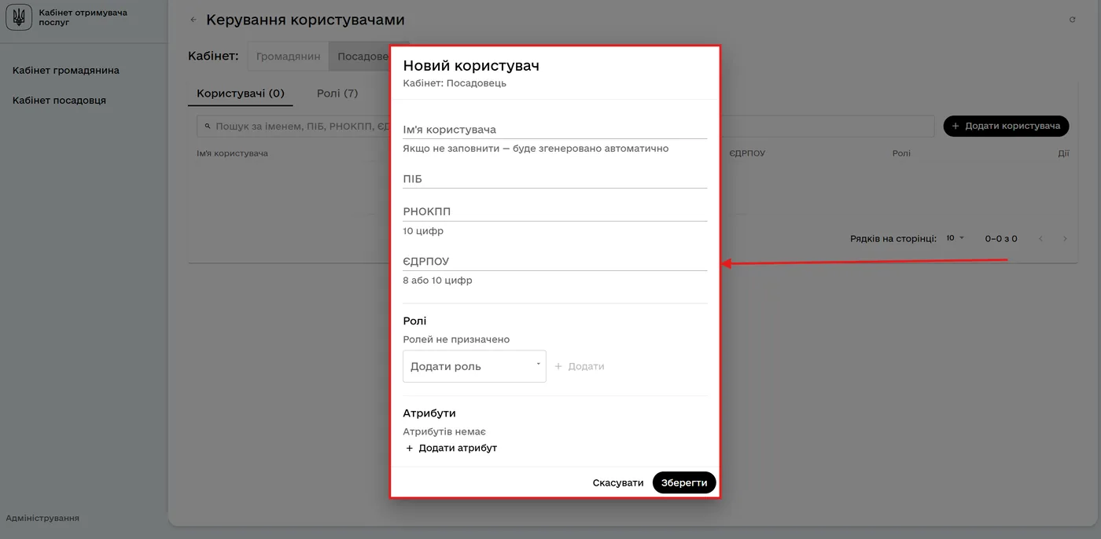Select the Громадянин cabinet tab
The width and height of the screenshot is (1101, 539).
point(288,57)
